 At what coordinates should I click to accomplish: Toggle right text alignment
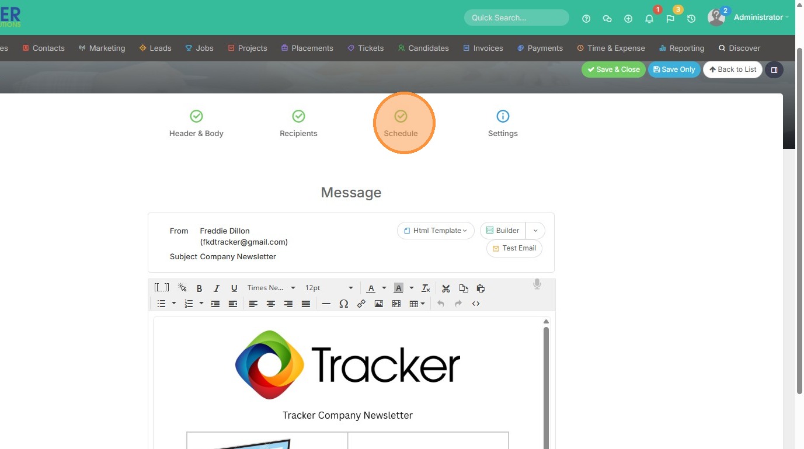point(288,304)
